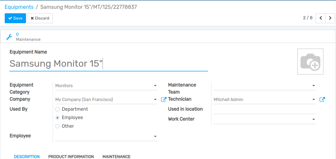Click the Used in location field
The height and width of the screenshot is (159, 336).
265,109
